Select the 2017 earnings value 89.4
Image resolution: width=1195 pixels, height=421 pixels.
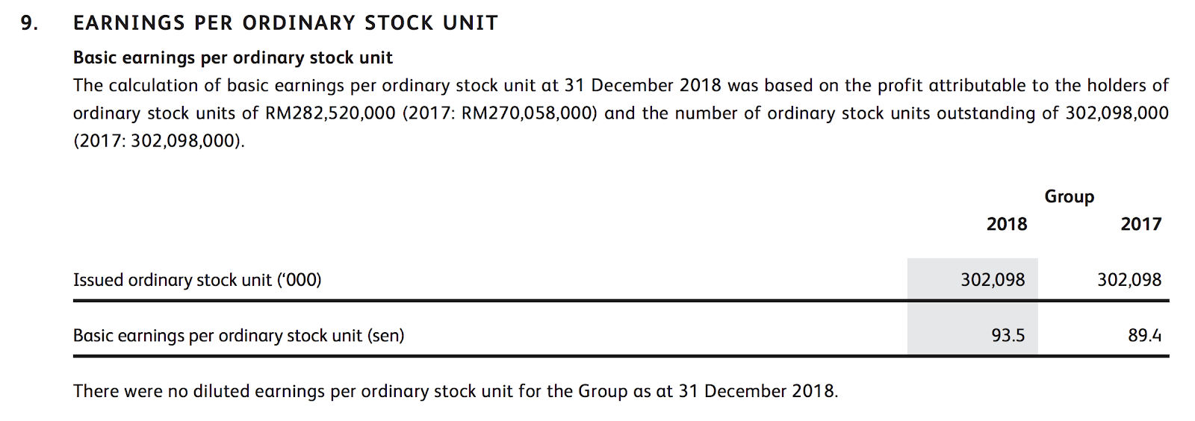point(1145,336)
